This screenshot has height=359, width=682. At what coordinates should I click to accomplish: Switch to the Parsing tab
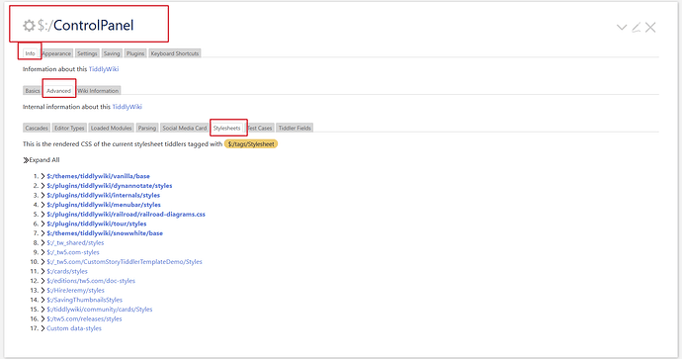click(147, 128)
